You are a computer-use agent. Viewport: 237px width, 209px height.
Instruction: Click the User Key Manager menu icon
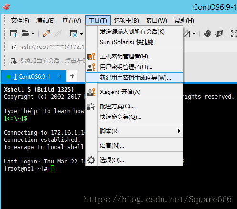pos(91,67)
